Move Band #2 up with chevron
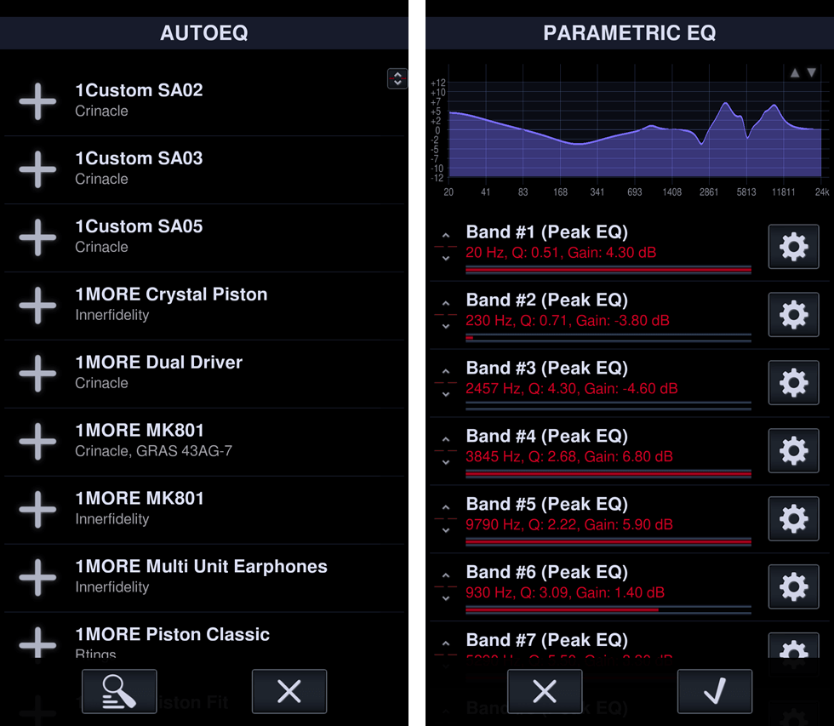The height and width of the screenshot is (726, 834). pyautogui.click(x=446, y=303)
